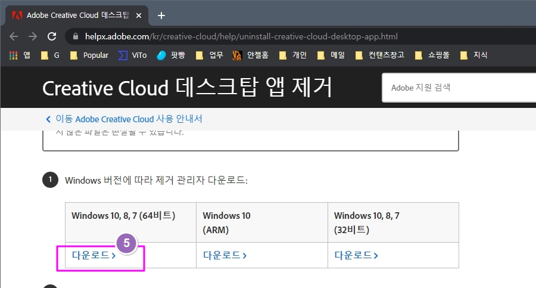The image size is (536, 288).
Task: Open the 지식 bookmark folder
Action: point(474,55)
